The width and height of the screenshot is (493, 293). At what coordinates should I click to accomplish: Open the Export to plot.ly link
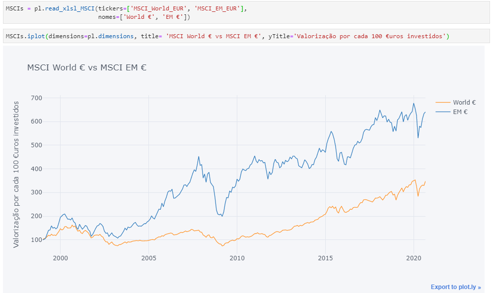(x=455, y=287)
